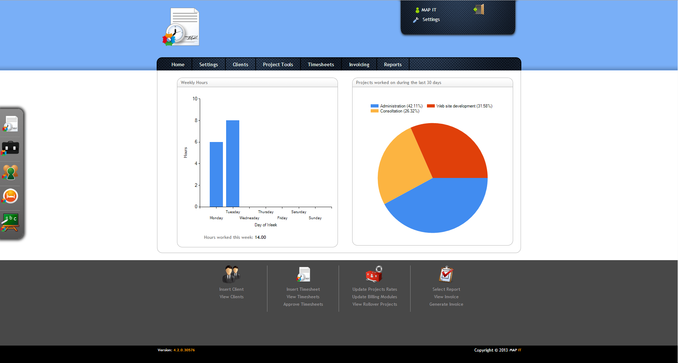This screenshot has width=678, height=363.
Task: Click the Approve Timesheets link
Action: coord(303,304)
